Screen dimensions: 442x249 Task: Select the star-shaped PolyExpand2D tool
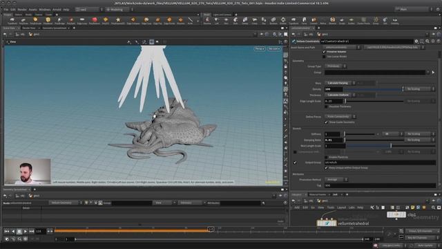pyautogui.click(x=118, y=20)
